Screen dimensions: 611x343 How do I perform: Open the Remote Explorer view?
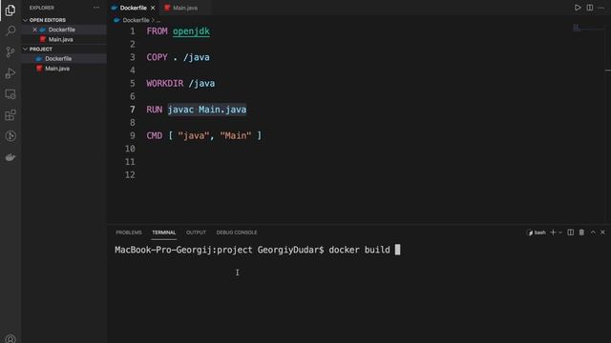[x=11, y=94]
